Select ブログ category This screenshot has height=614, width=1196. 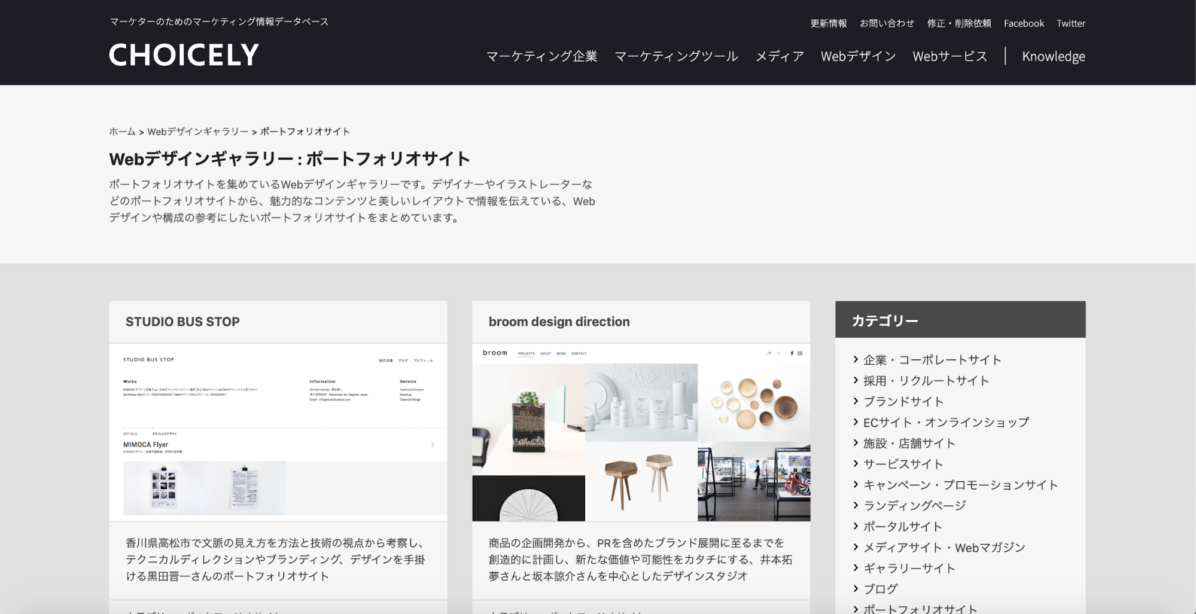[x=881, y=589]
